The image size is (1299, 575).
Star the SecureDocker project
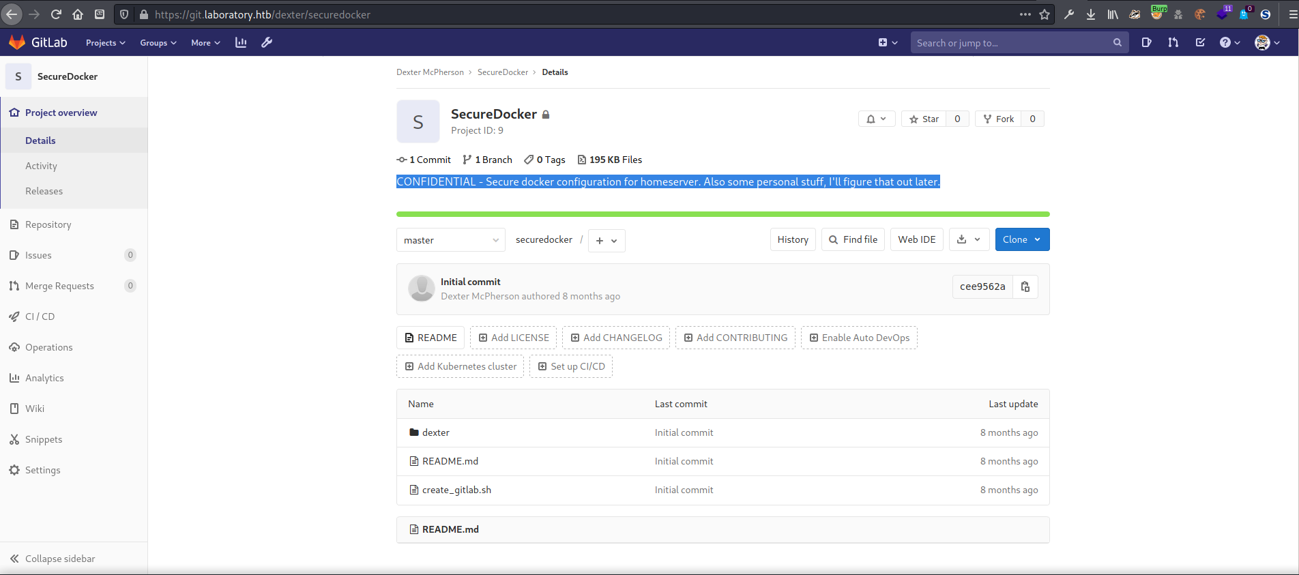924,119
